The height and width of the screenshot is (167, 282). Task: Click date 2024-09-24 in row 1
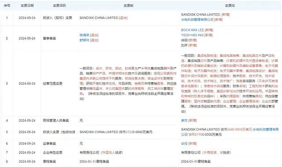(27, 18)
